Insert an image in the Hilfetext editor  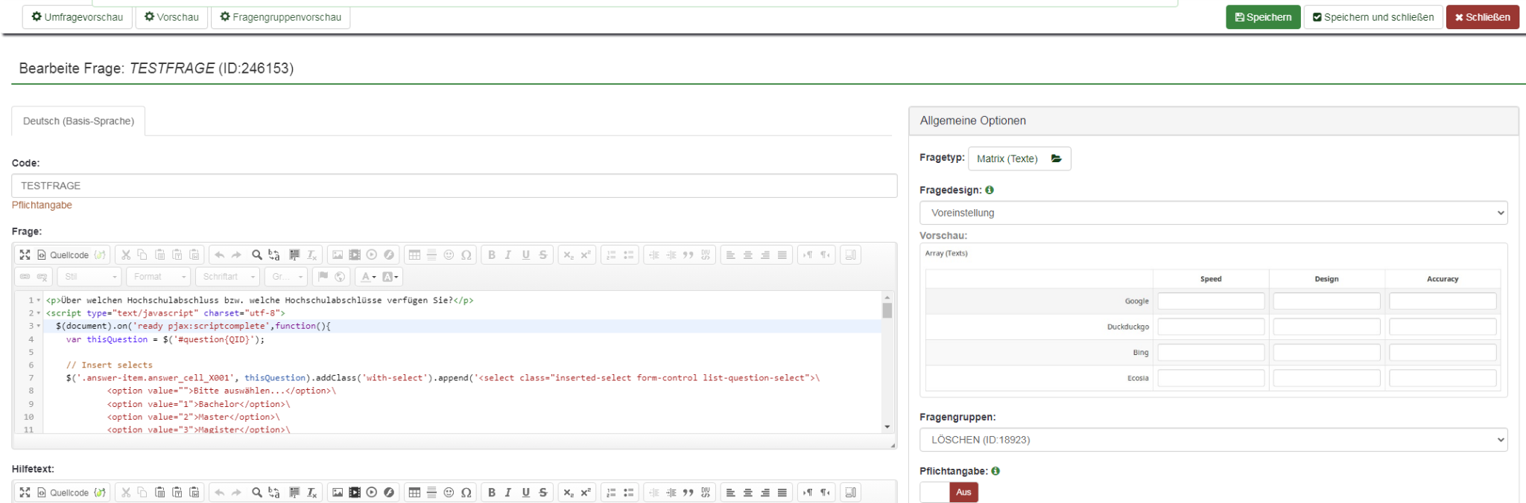click(338, 493)
